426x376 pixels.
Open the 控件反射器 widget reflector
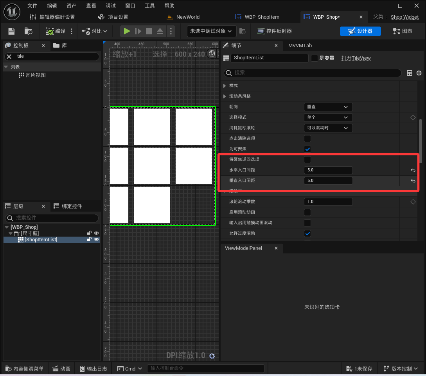(x=274, y=31)
